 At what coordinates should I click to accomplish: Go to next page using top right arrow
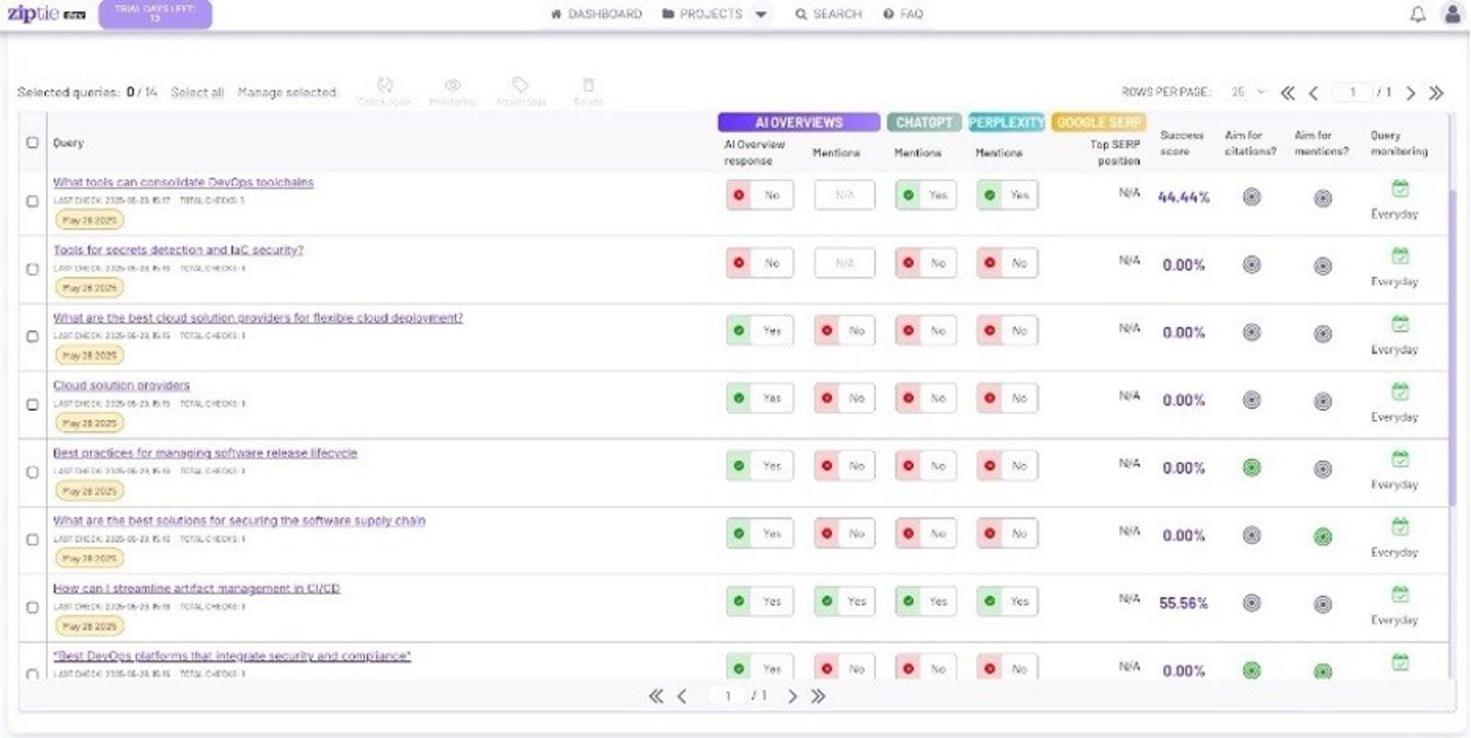click(x=1410, y=93)
